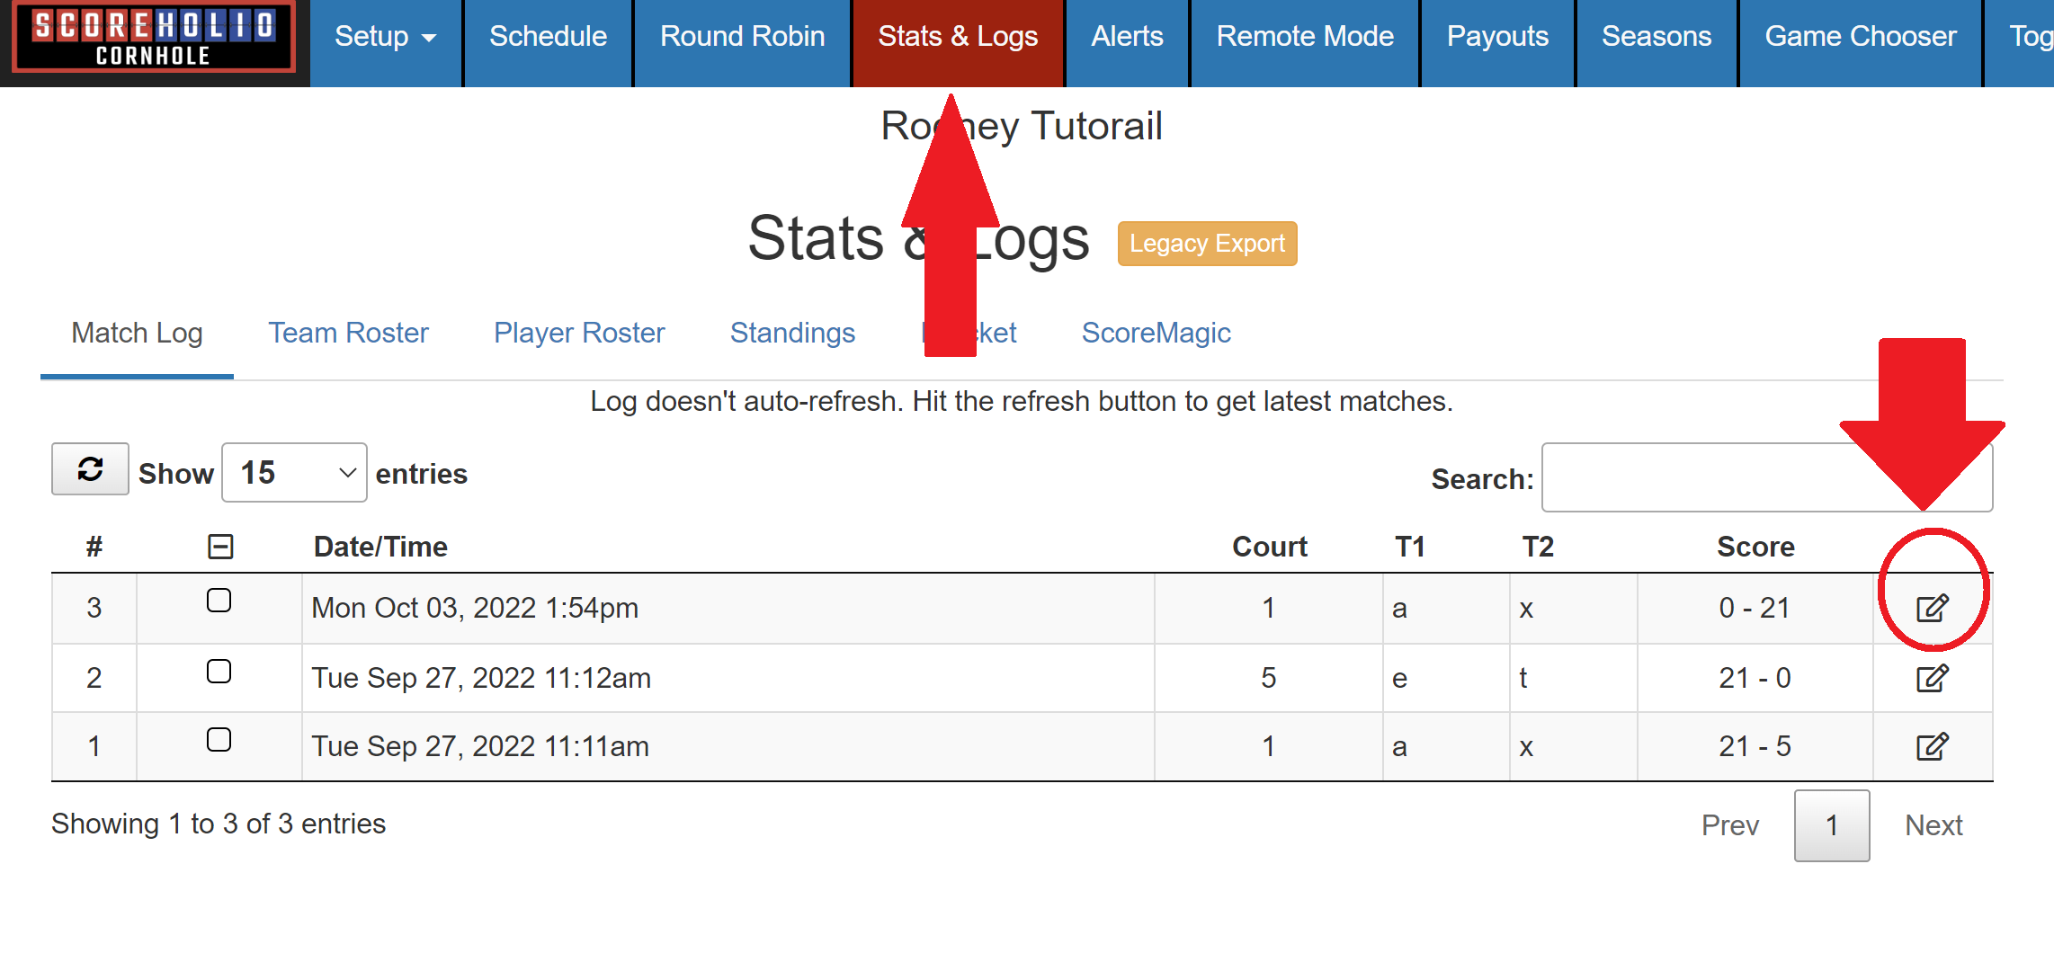Image resolution: width=2054 pixels, height=962 pixels.
Task: Open the ScoreMagic tab
Action: pos(1156,334)
